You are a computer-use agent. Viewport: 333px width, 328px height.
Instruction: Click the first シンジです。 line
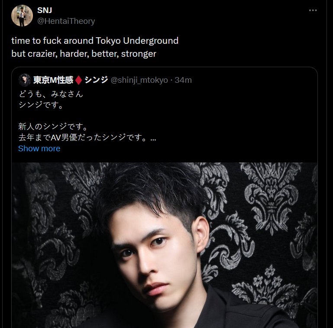pyautogui.click(x=41, y=105)
